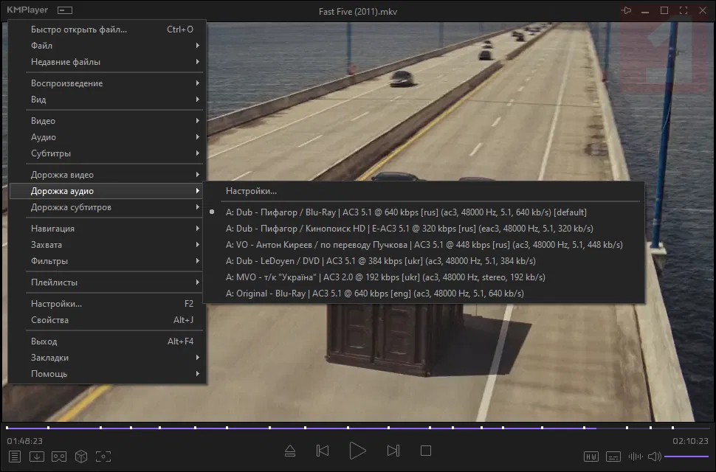Expand the Аудио submenu

click(x=107, y=137)
